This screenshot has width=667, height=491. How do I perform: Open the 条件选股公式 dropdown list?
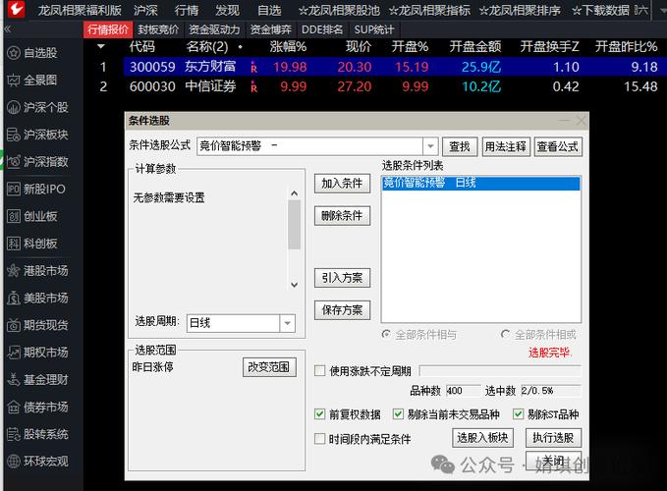coord(430,146)
